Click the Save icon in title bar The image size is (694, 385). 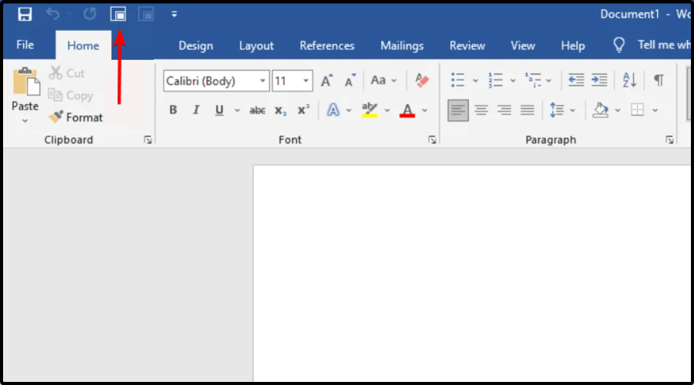coord(25,14)
